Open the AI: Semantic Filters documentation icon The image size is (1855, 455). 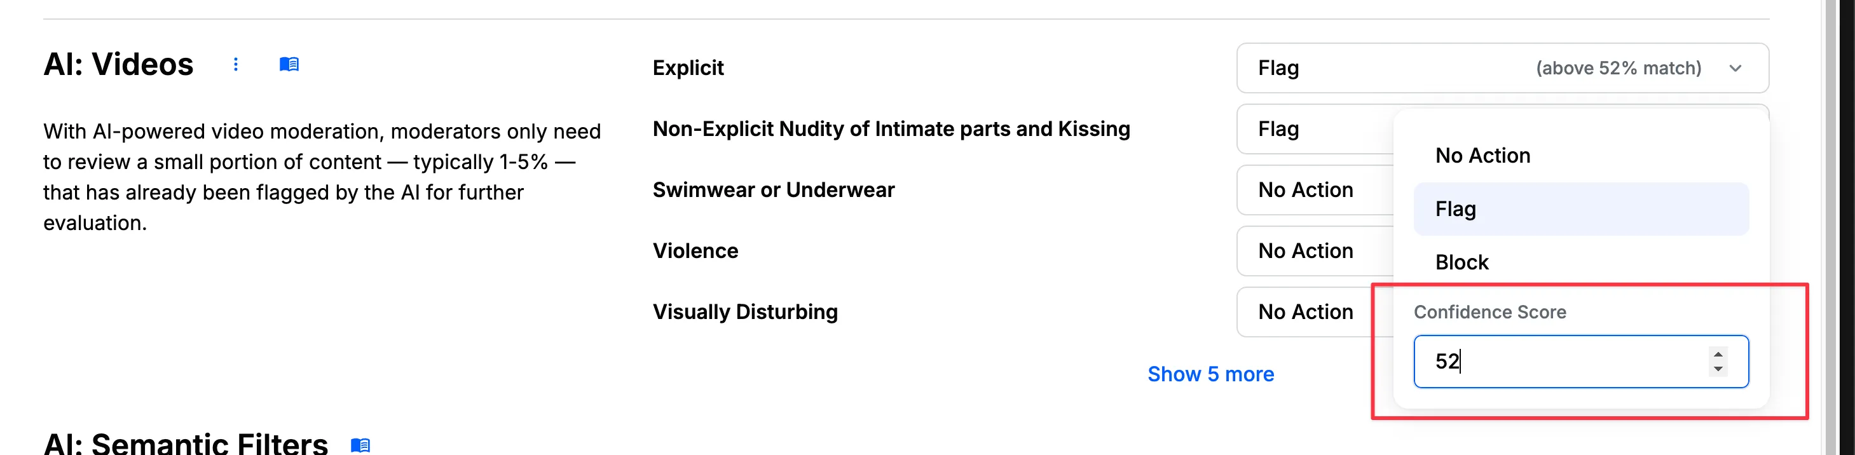point(360,445)
